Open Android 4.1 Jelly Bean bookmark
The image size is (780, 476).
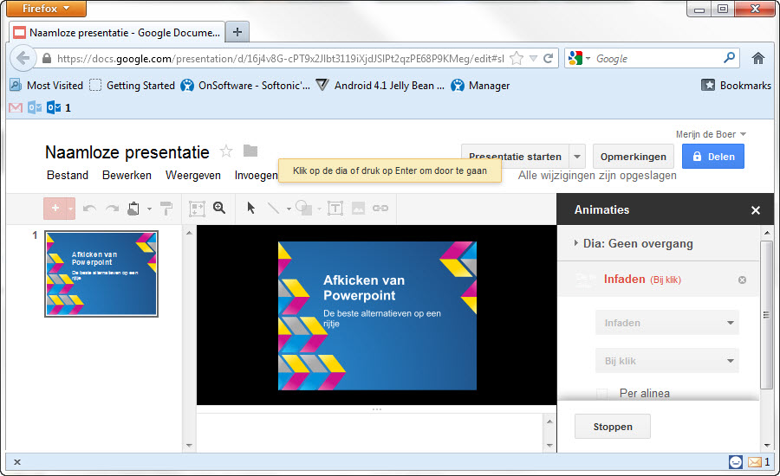click(x=380, y=86)
